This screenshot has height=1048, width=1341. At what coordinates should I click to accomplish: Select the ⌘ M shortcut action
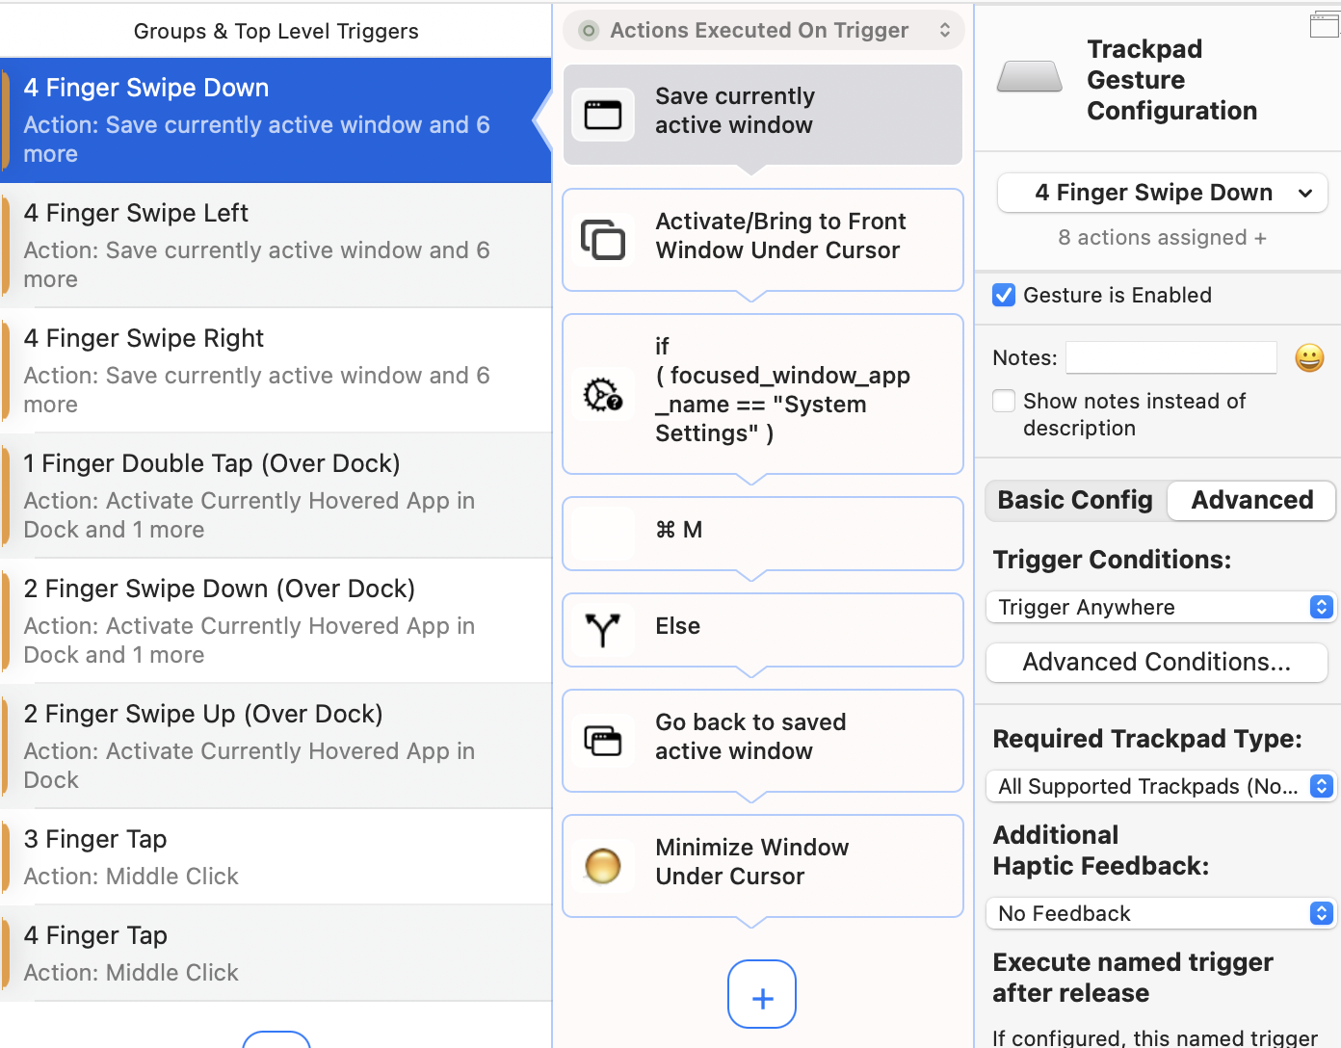763,534
